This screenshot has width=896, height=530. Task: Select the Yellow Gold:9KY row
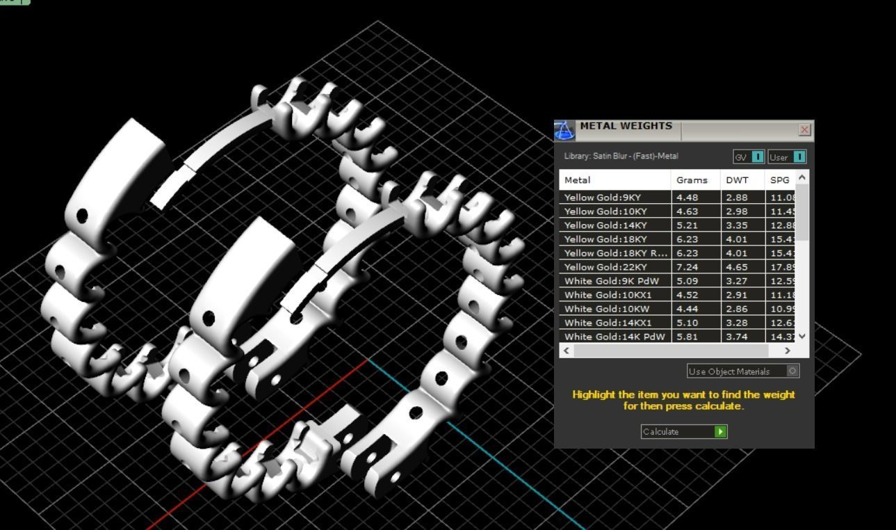pos(678,198)
